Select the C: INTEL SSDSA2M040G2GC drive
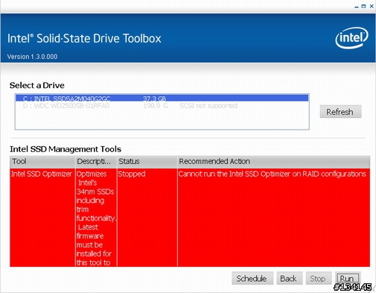 coord(162,98)
